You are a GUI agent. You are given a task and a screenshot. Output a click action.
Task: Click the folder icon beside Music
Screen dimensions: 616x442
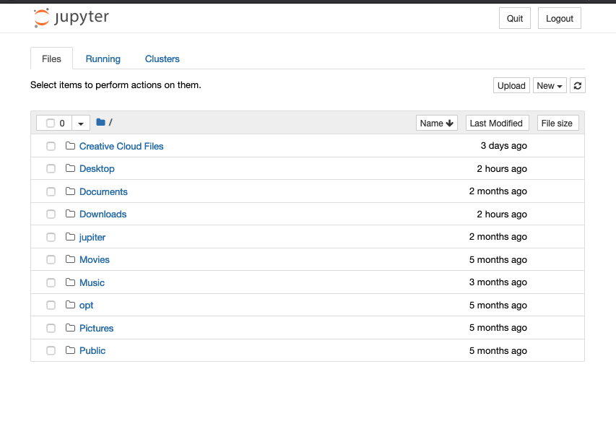click(70, 282)
